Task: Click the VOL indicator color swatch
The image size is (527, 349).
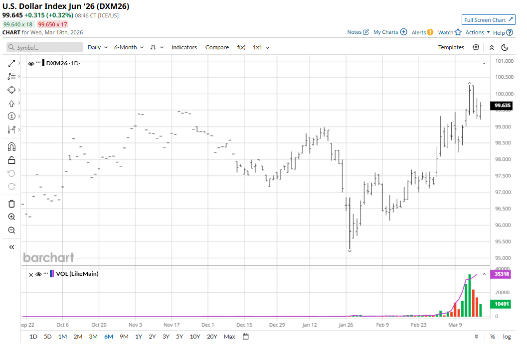Action: coord(52,274)
